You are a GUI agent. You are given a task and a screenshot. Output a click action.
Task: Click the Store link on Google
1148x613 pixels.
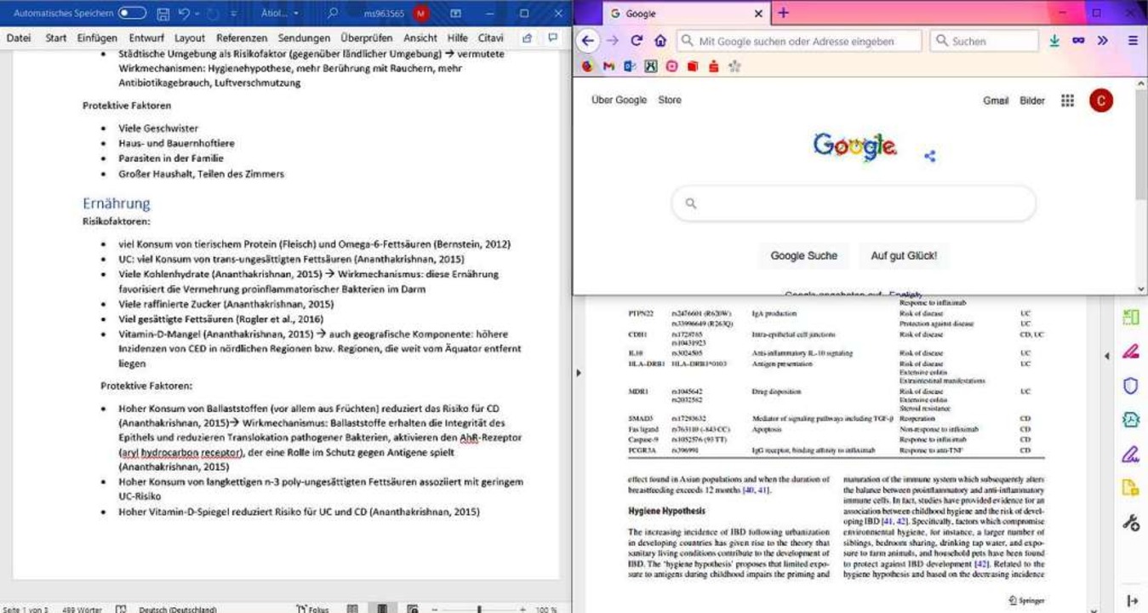pos(670,100)
